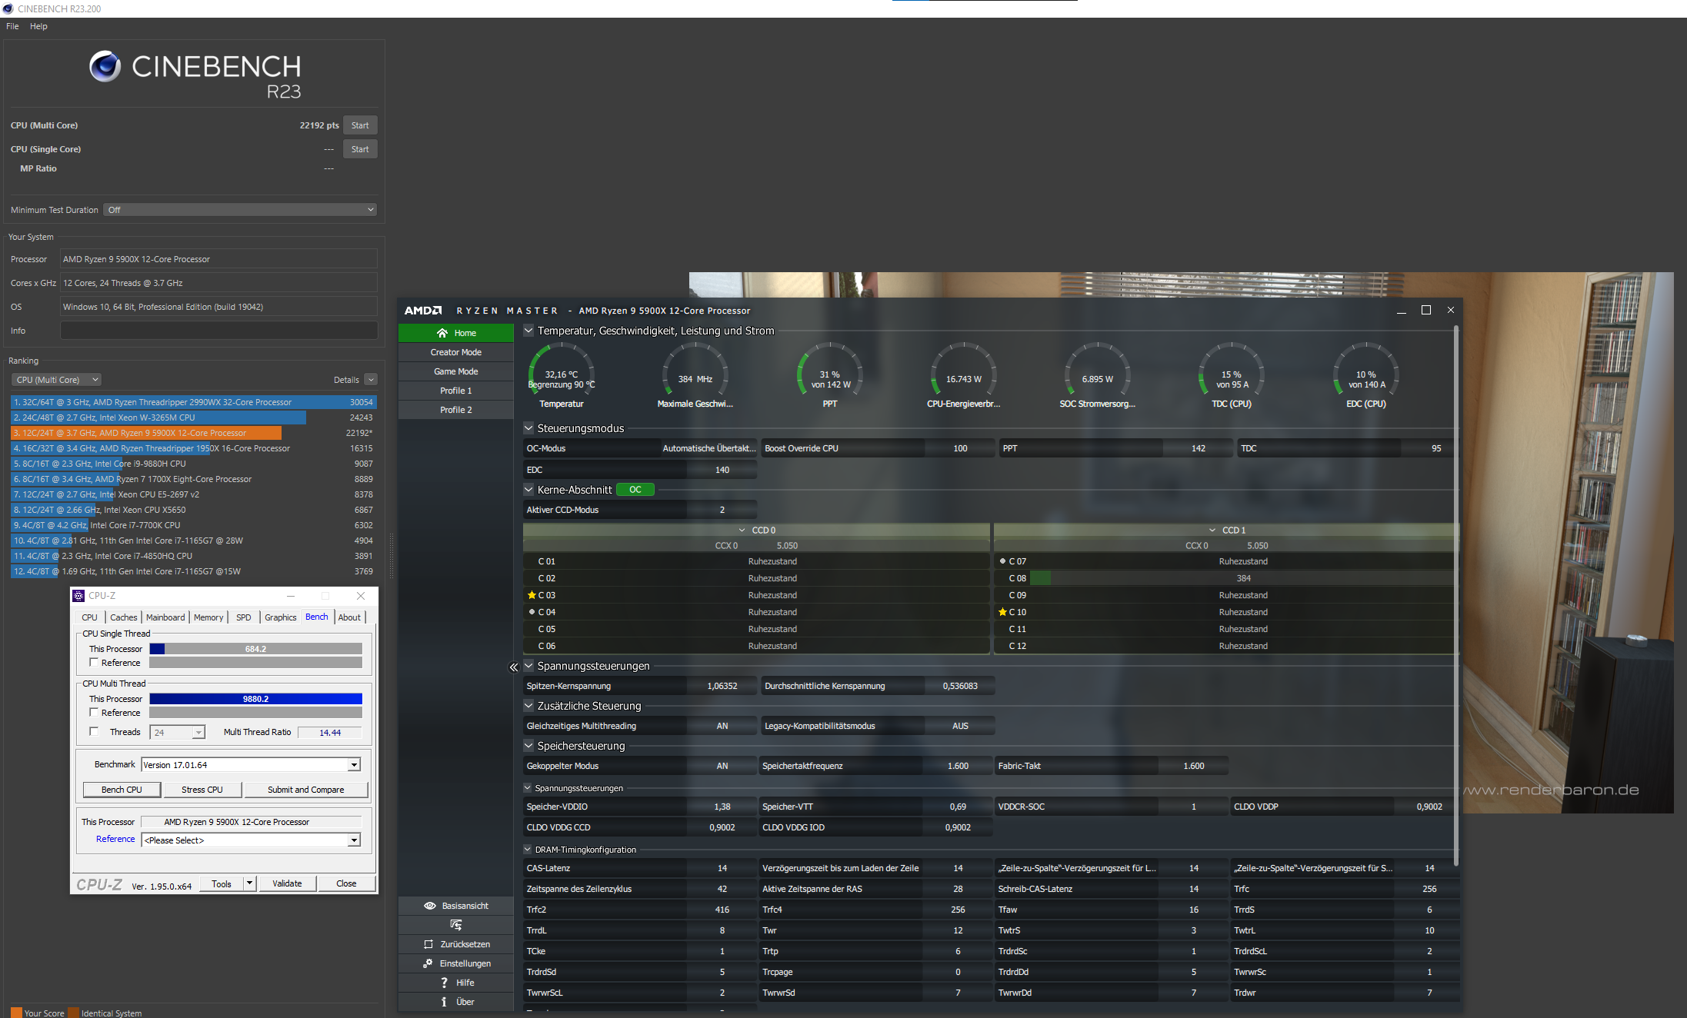
Task: Start the CPU Single Core benchmark
Action: click(359, 148)
